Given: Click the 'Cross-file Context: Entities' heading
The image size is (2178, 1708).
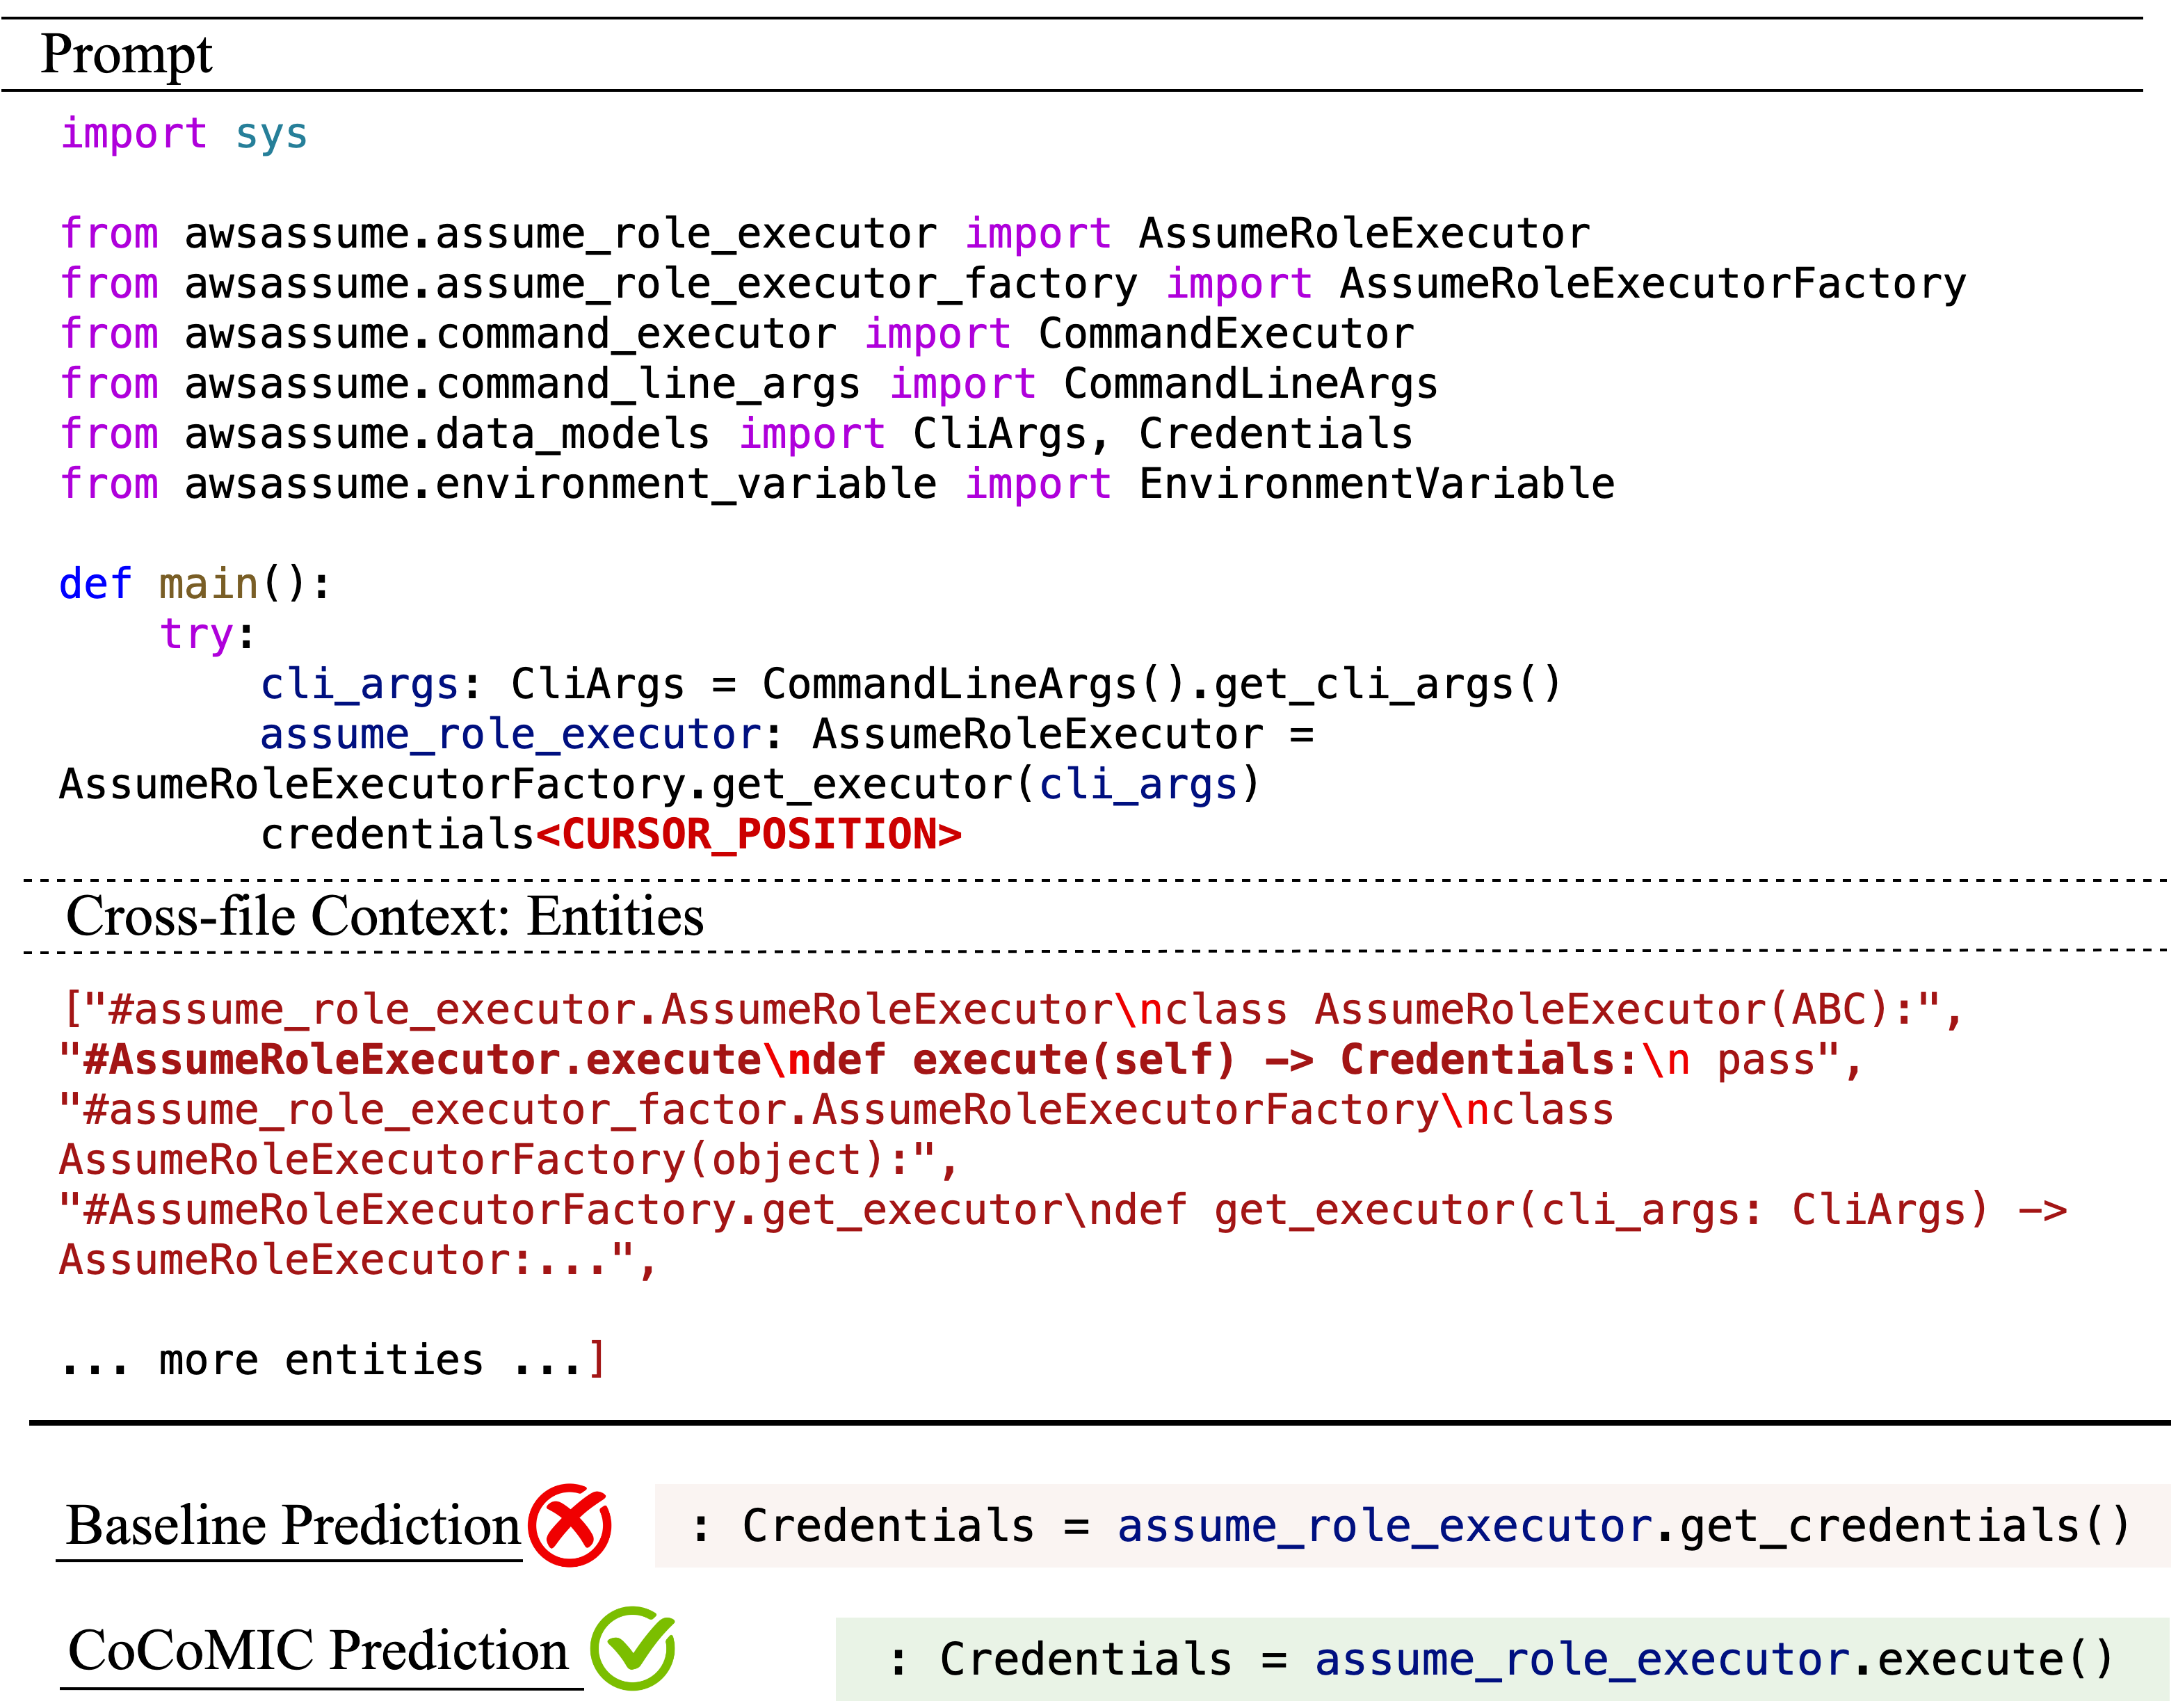Looking at the screenshot, I should point(385,916).
